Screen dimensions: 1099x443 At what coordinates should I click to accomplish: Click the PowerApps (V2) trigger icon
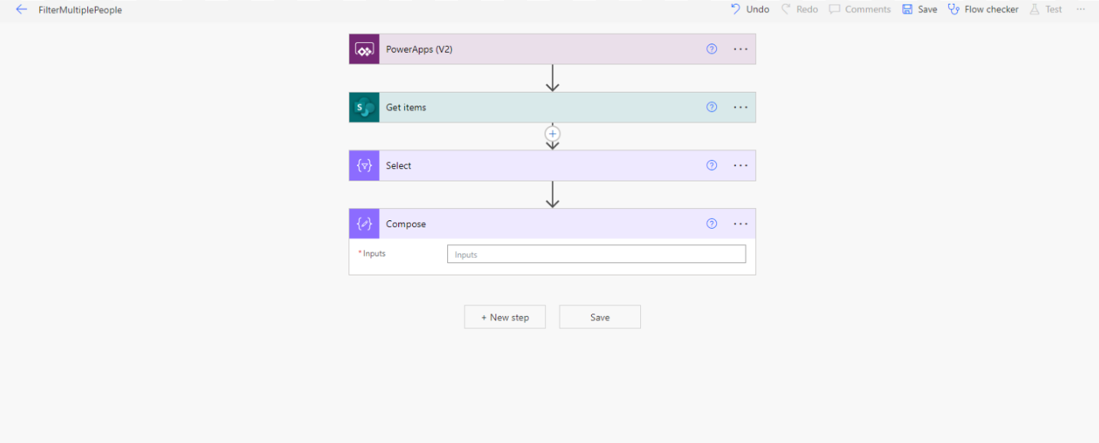point(365,49)
